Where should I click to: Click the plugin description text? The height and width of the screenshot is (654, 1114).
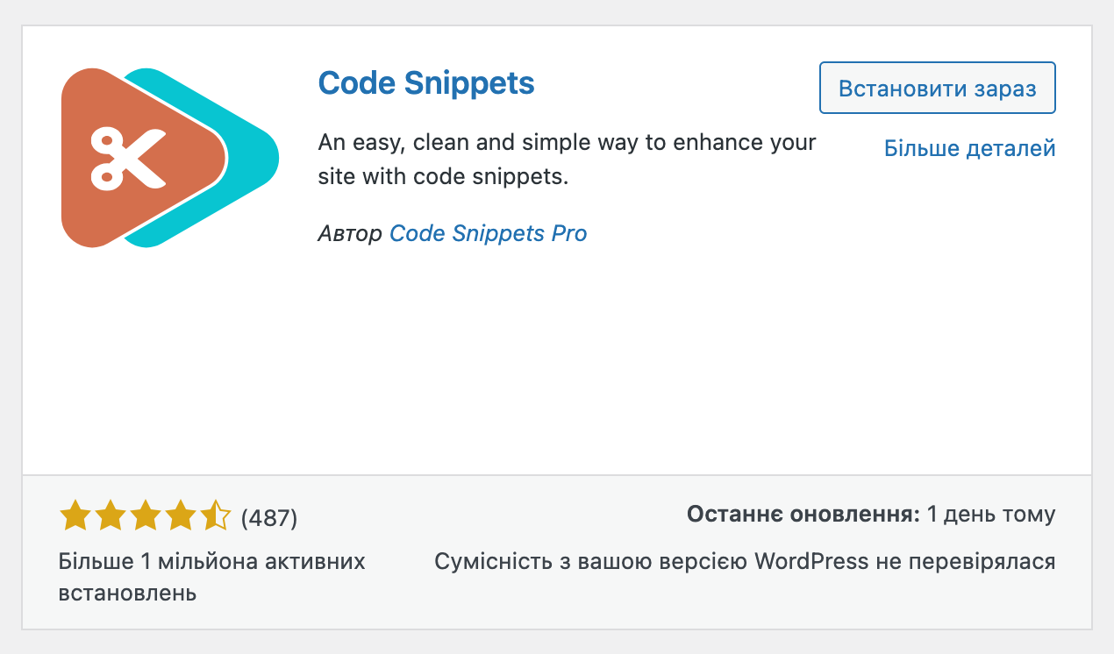point(567,159)
